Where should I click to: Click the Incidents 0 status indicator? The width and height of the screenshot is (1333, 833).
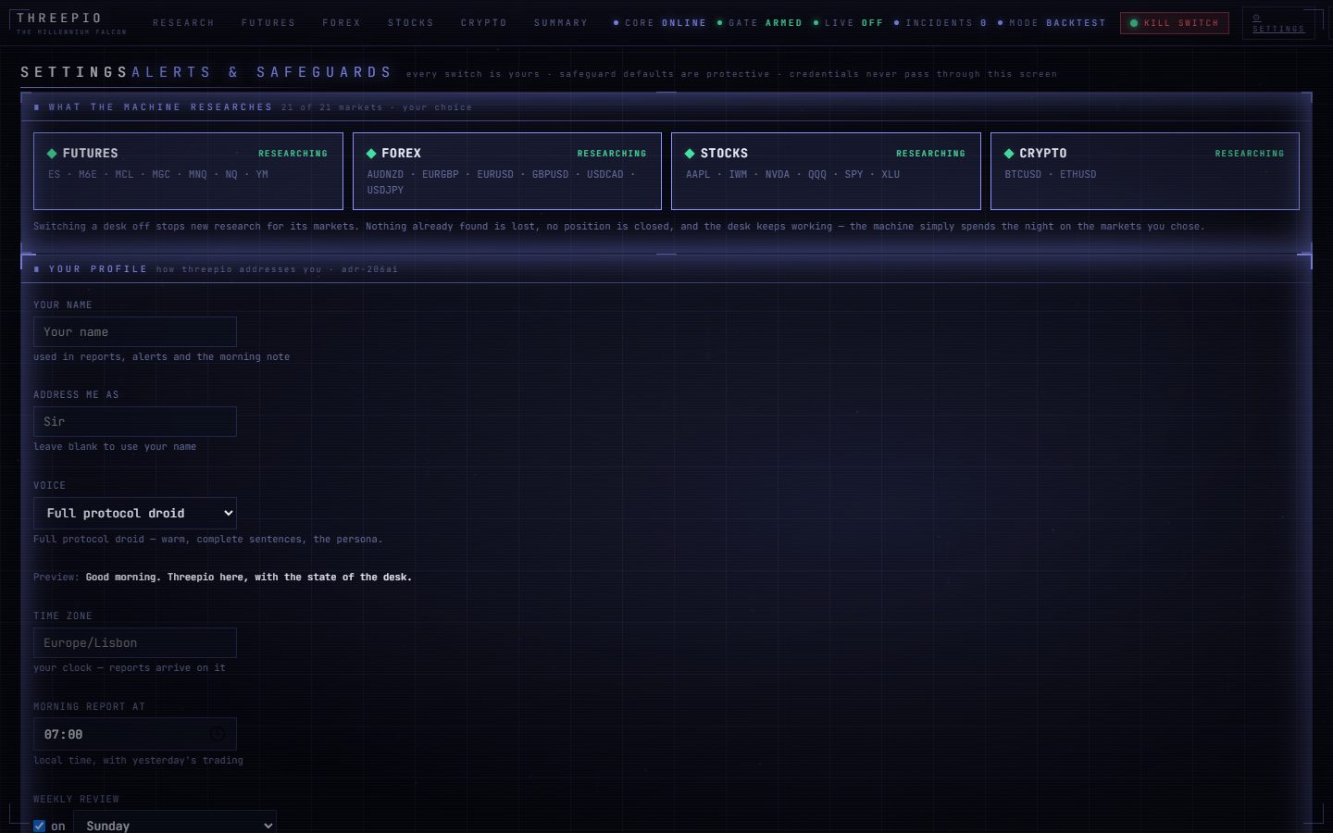point(940,22)
